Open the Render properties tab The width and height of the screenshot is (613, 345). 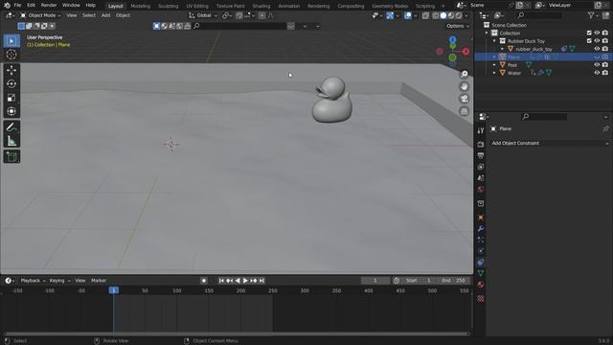(481, 145)
